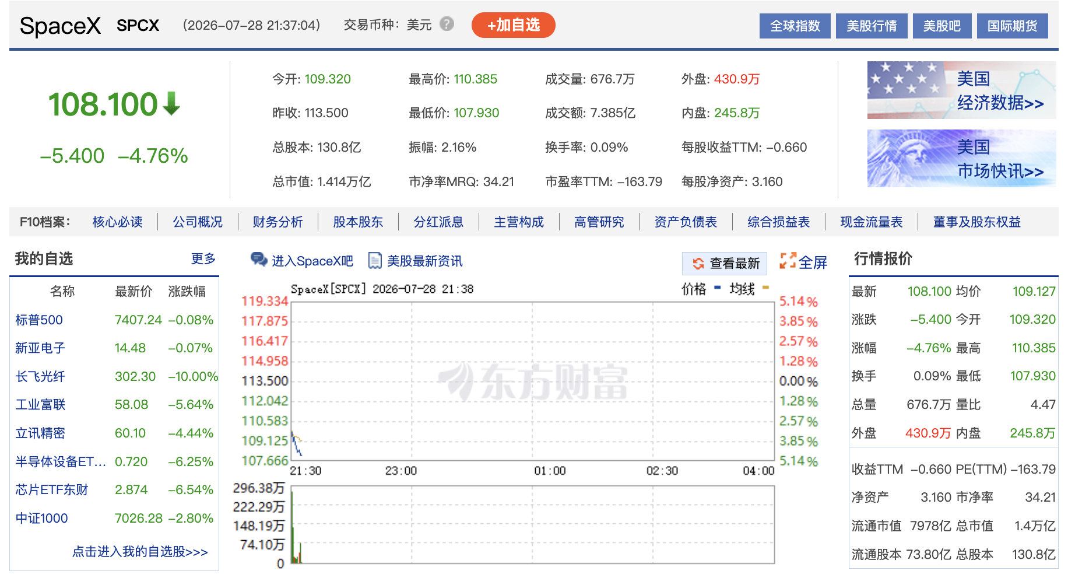Open the 主营构成 F10 tab
The width and height of the screenshot is (1068, 574).
[x=519, y=222]
